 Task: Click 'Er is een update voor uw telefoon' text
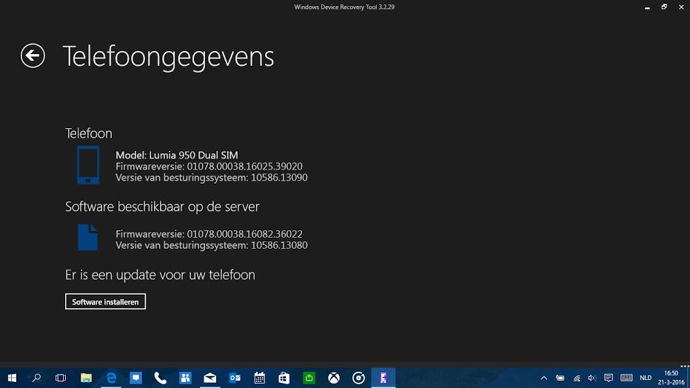point(160,275)
